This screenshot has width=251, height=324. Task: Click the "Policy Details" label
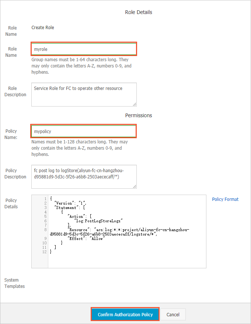pyautogui.click(x=11, y=203)
